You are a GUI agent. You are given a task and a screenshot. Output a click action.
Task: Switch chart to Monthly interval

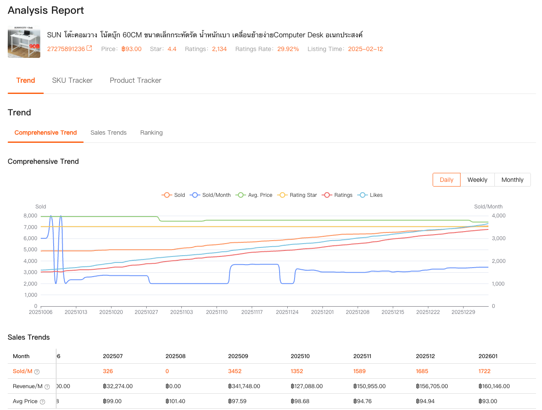[512, 180]
